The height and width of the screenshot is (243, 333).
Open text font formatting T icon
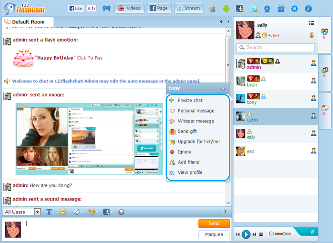(49, 212)
